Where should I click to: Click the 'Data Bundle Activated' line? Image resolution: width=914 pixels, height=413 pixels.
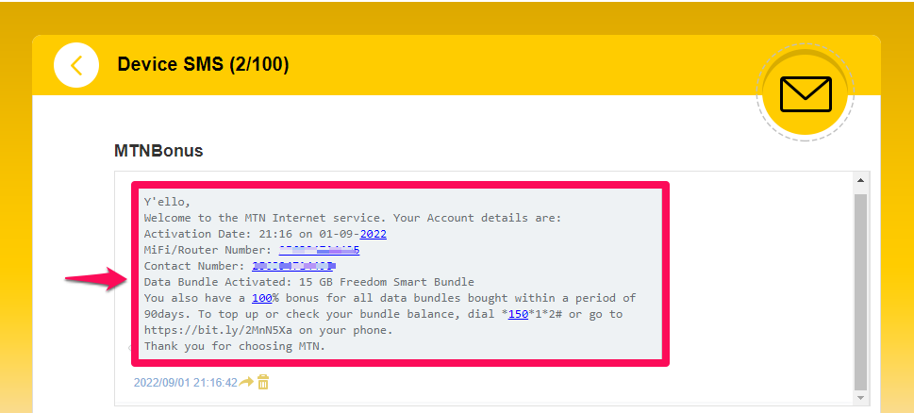pos(309,282)
